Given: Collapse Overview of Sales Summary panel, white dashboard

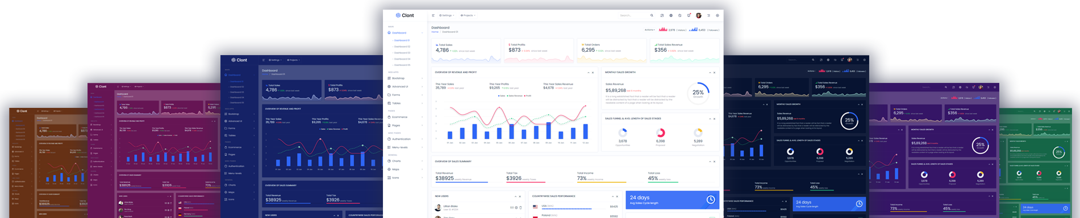Looking at the screenshot, I should (710, 162).
